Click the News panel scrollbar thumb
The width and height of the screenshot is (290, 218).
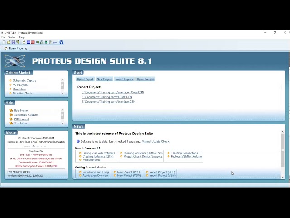tap(283, 150)
